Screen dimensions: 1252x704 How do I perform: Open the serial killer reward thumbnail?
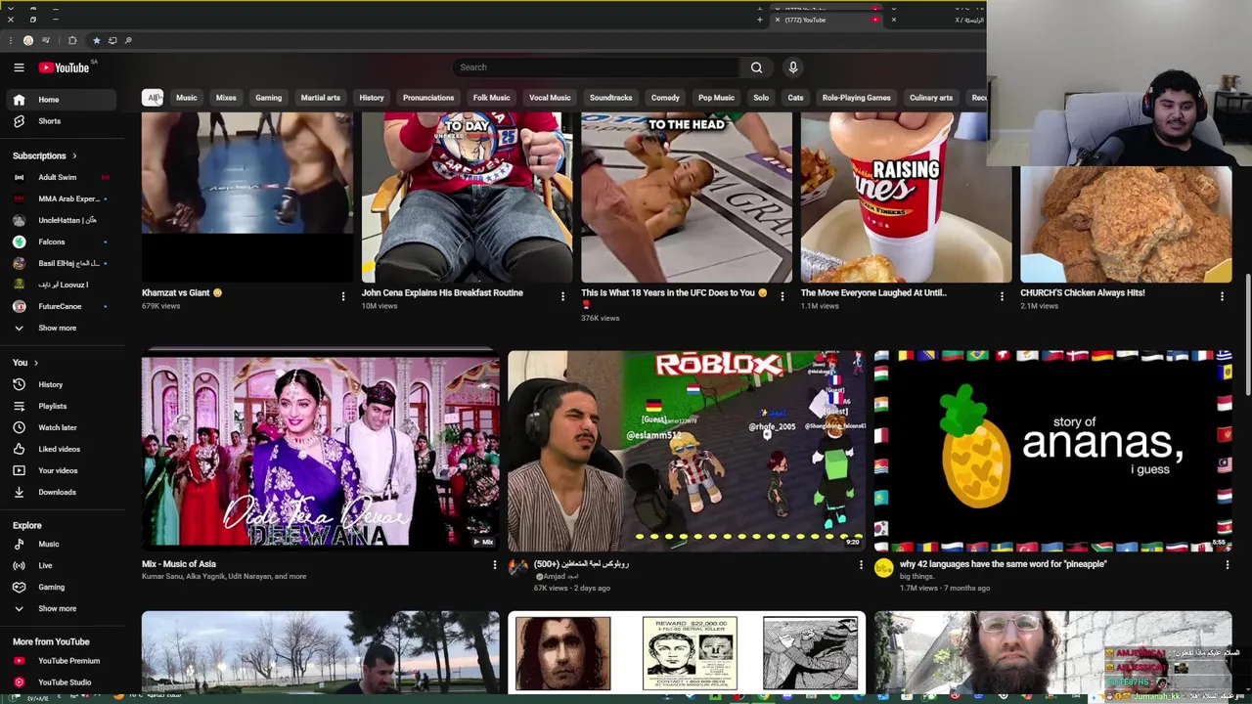[x=687, y=652]
